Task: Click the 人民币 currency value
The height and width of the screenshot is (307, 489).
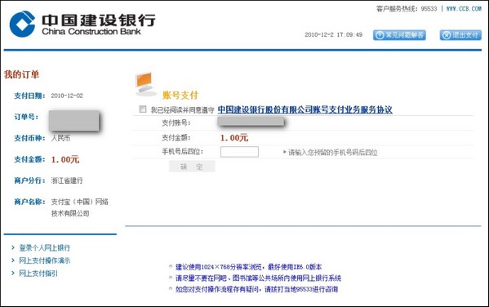Action: click(x=60, y=138)
